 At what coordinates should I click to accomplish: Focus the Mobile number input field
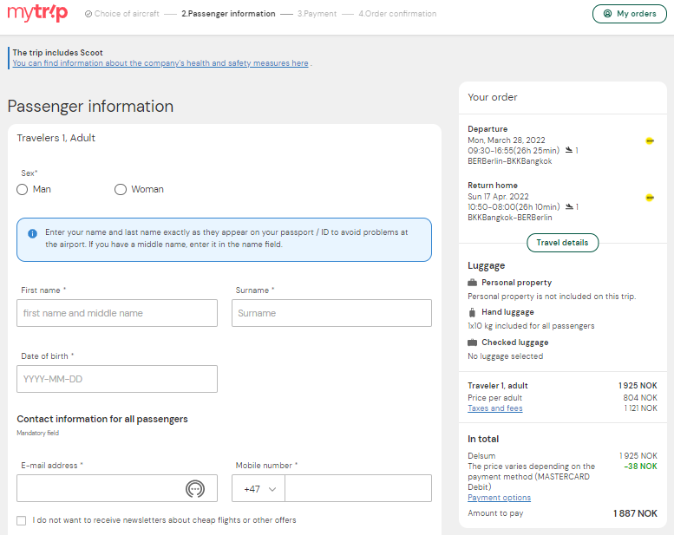click(358, 488)
